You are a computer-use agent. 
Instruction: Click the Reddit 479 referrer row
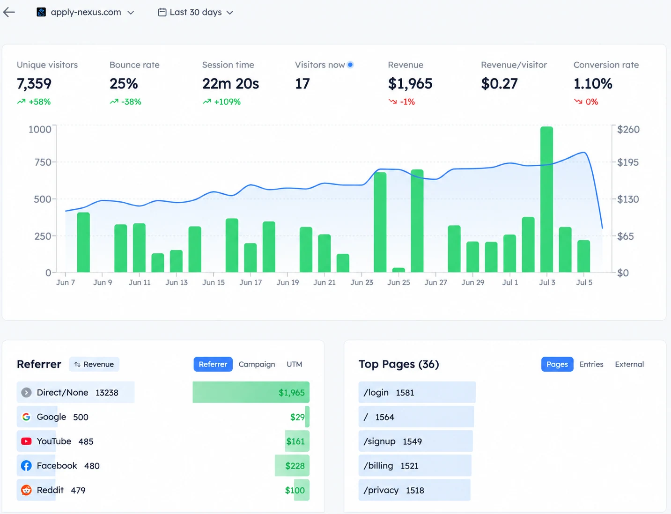click(x=163, y=490)
